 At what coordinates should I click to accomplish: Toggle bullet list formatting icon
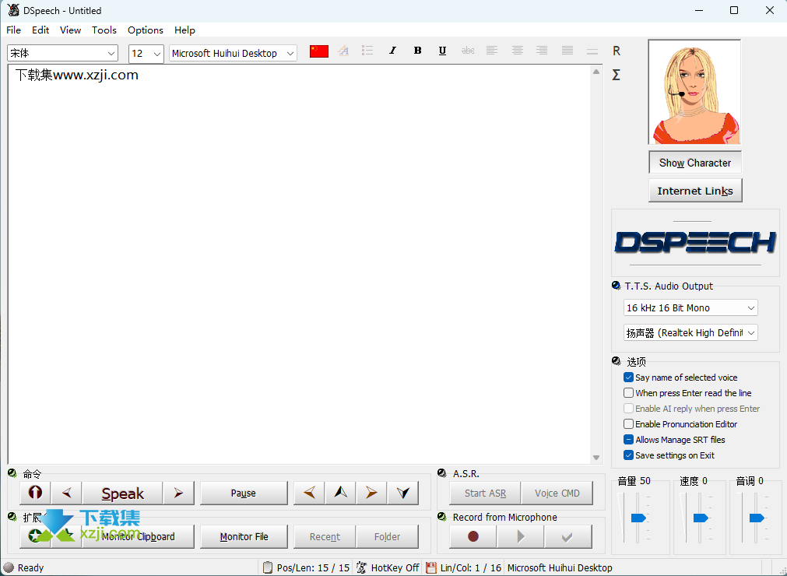[x=367, y=51]
